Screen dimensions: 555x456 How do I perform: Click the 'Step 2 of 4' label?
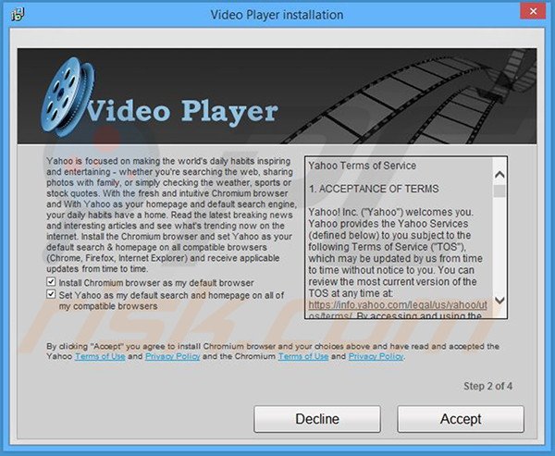[487, 386]
